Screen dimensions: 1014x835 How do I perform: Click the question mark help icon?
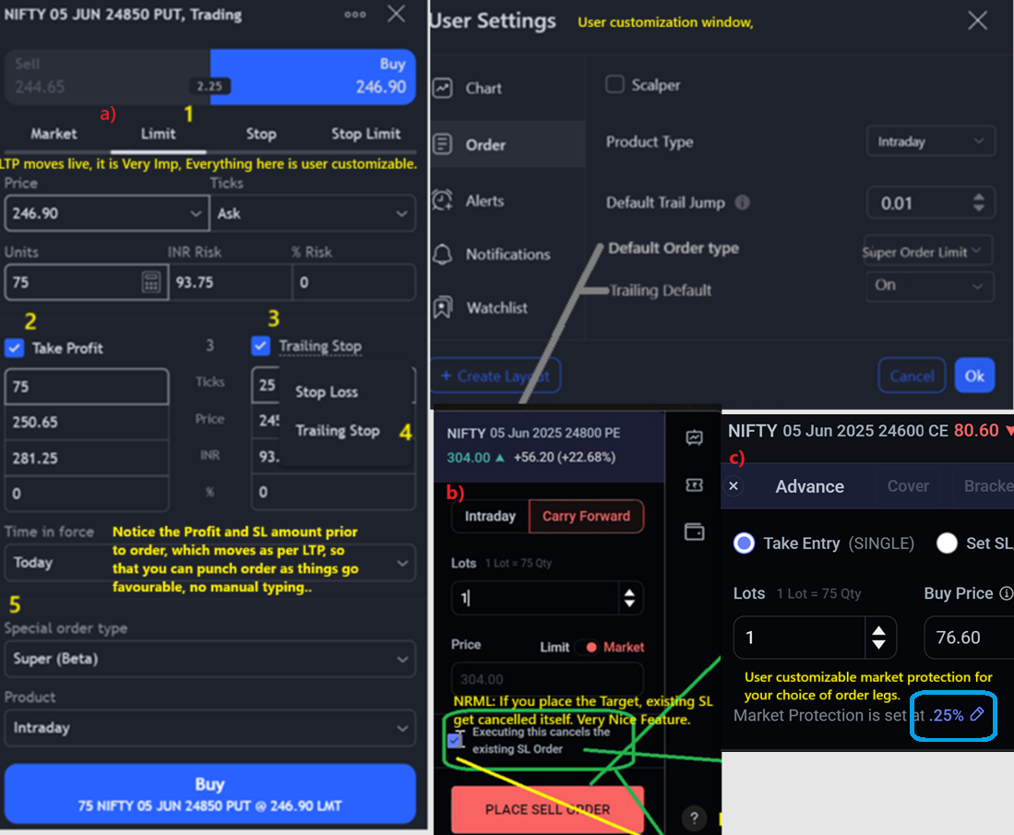(x=694, y=818)
